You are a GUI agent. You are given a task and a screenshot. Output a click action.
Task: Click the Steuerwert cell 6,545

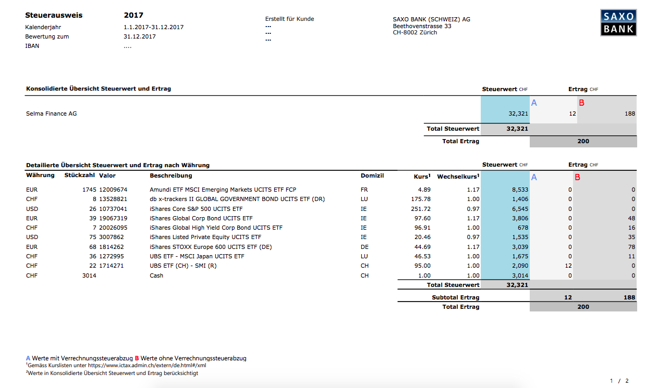point(520,209)
